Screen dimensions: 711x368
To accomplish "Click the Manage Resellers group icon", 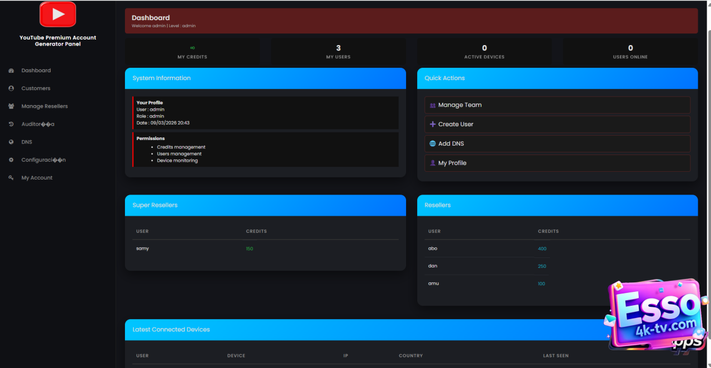I will tap(11, 106).
